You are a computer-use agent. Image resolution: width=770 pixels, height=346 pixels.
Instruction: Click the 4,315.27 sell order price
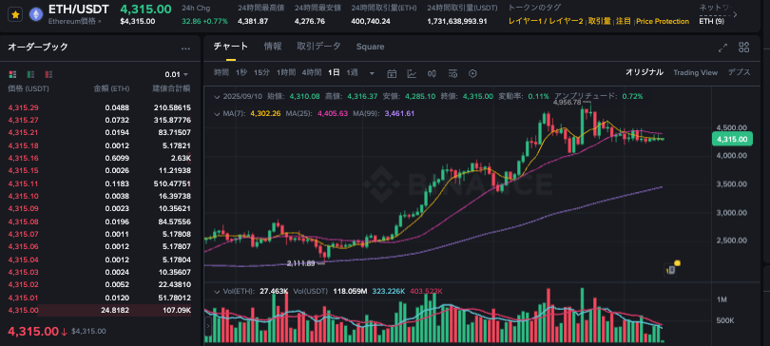(23, 120)
